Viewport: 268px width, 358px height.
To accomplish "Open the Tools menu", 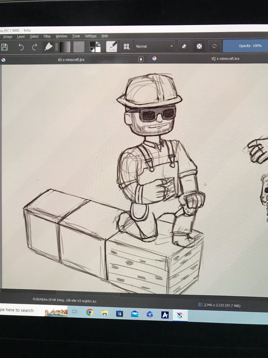I will [x=76, y=36].
